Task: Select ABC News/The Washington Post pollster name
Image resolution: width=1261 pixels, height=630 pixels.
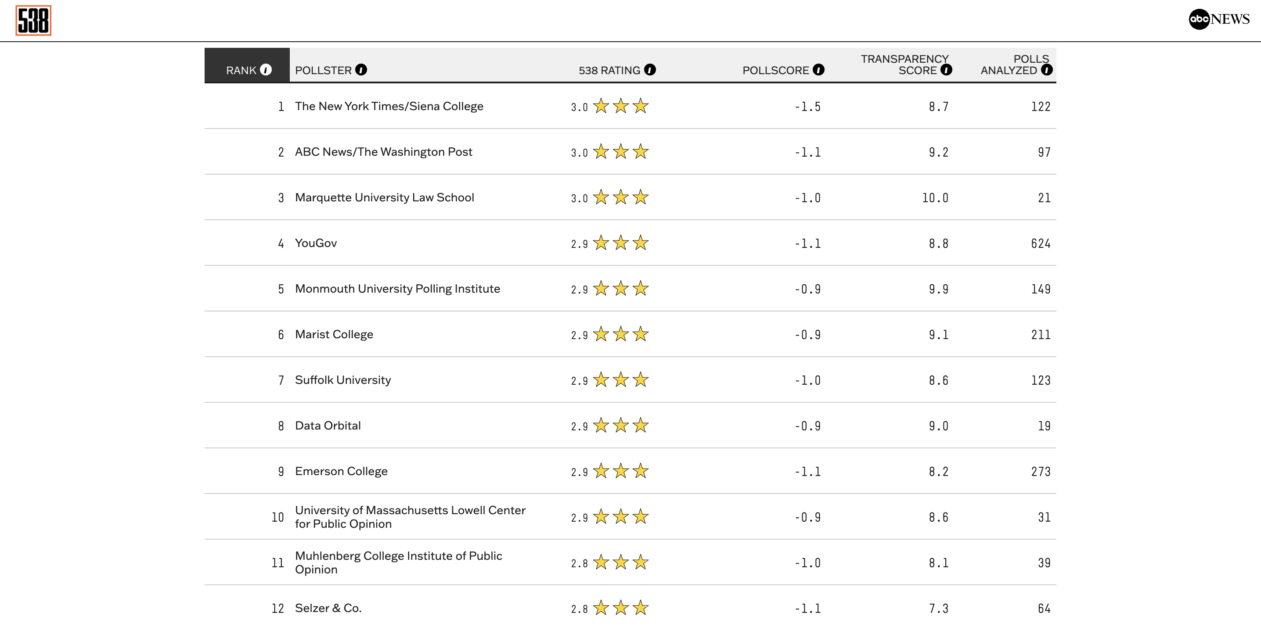Action: [x=383, y=152]
